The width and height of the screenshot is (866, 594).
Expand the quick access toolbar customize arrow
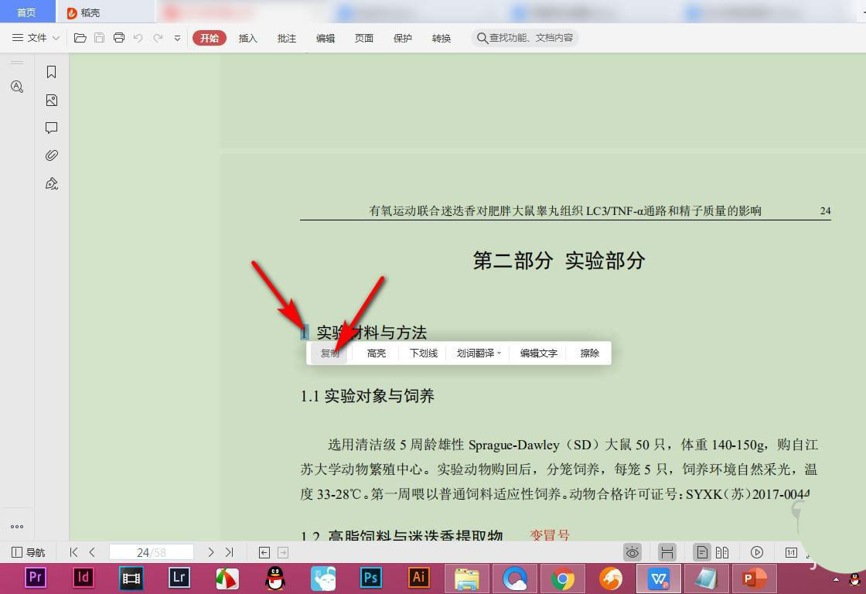point(177,38)
